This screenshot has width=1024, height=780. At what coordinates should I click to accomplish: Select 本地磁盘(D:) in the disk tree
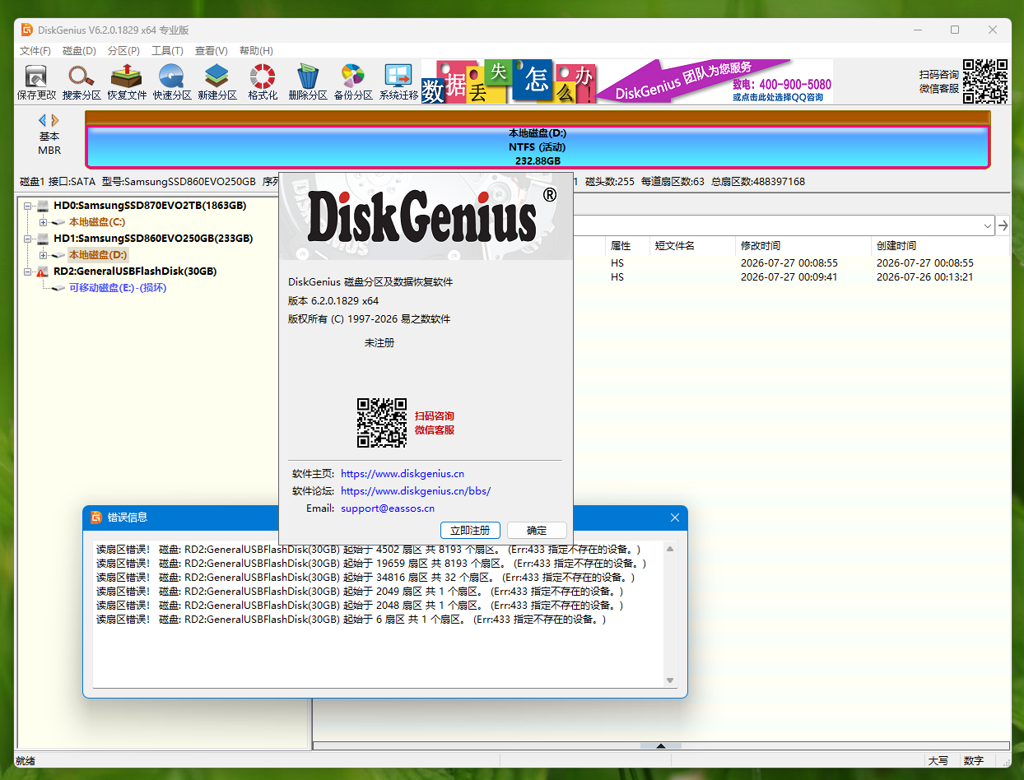(x=98, y=255)
